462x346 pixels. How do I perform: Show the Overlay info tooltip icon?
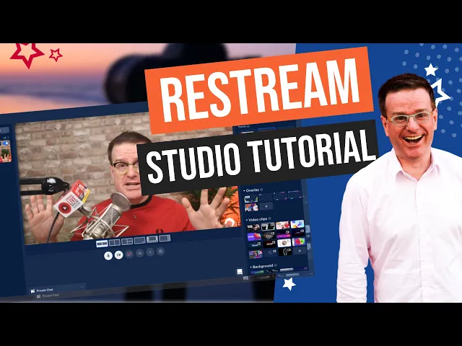[261, 190]
